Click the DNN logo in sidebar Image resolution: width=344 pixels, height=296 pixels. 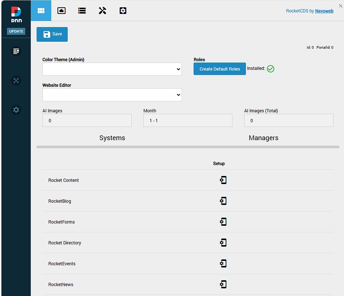point(16,15)
